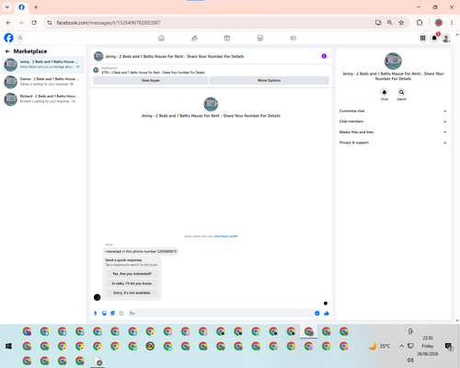Screen dimensions: 460x368
Task: Open browser zoom magnifier icon
Action: [390, 23]
